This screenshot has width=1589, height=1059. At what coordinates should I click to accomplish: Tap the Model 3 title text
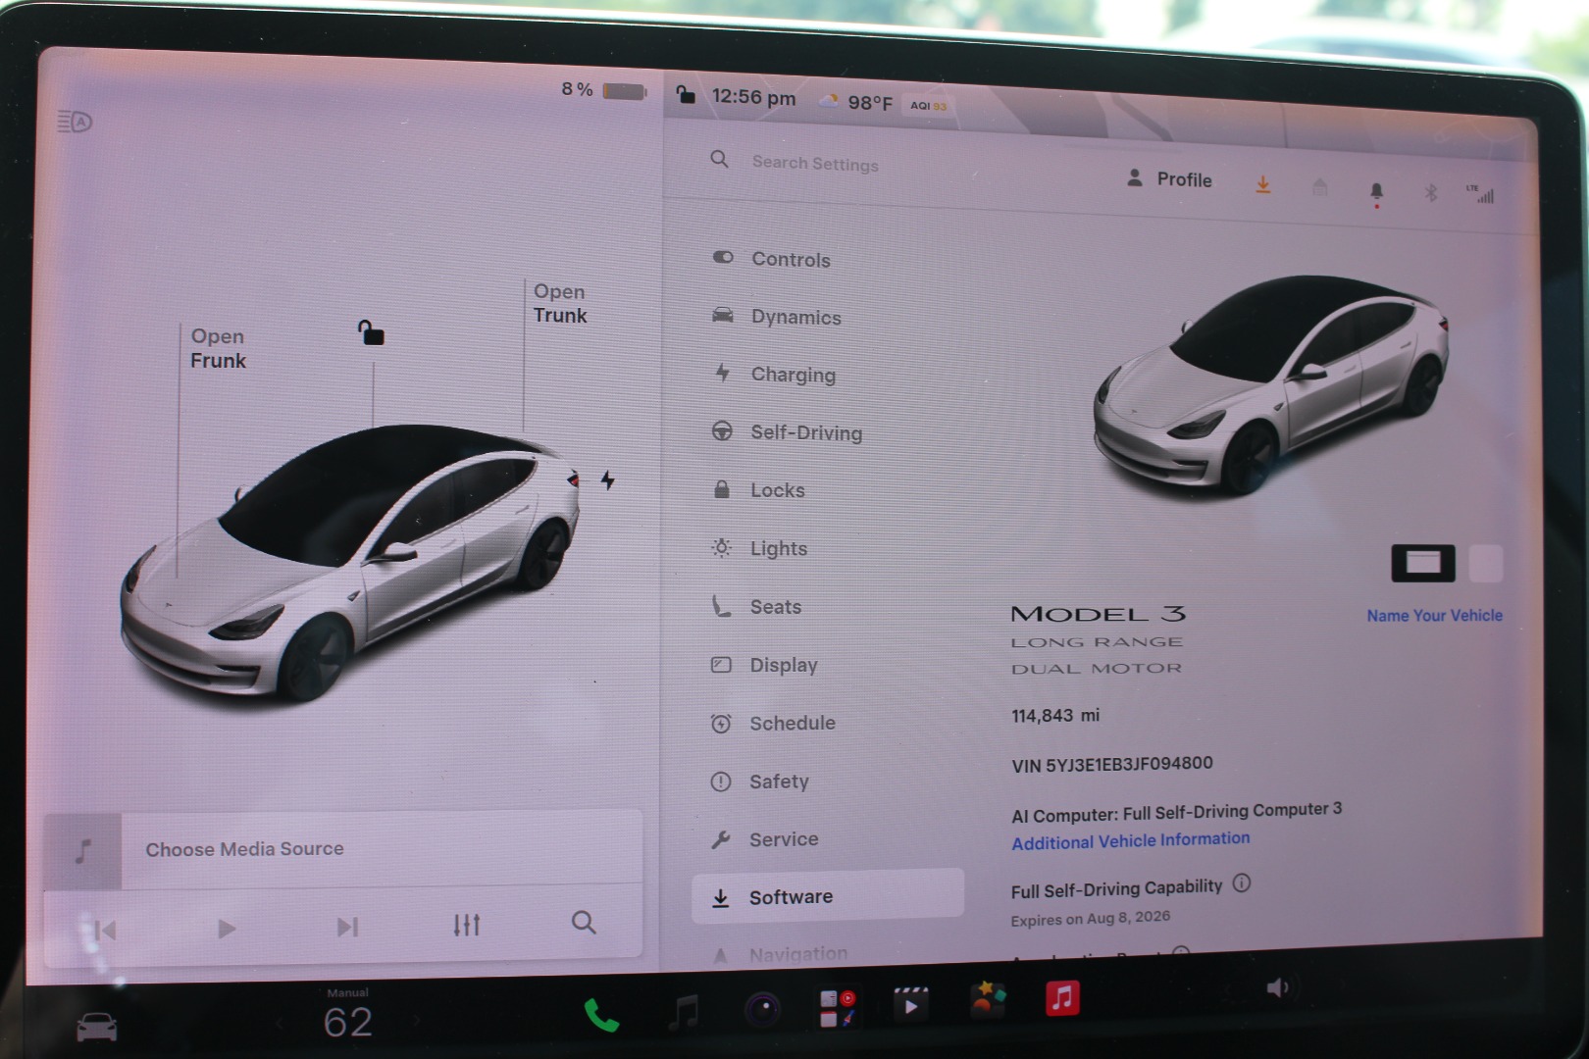click(x=1099, y=614)
